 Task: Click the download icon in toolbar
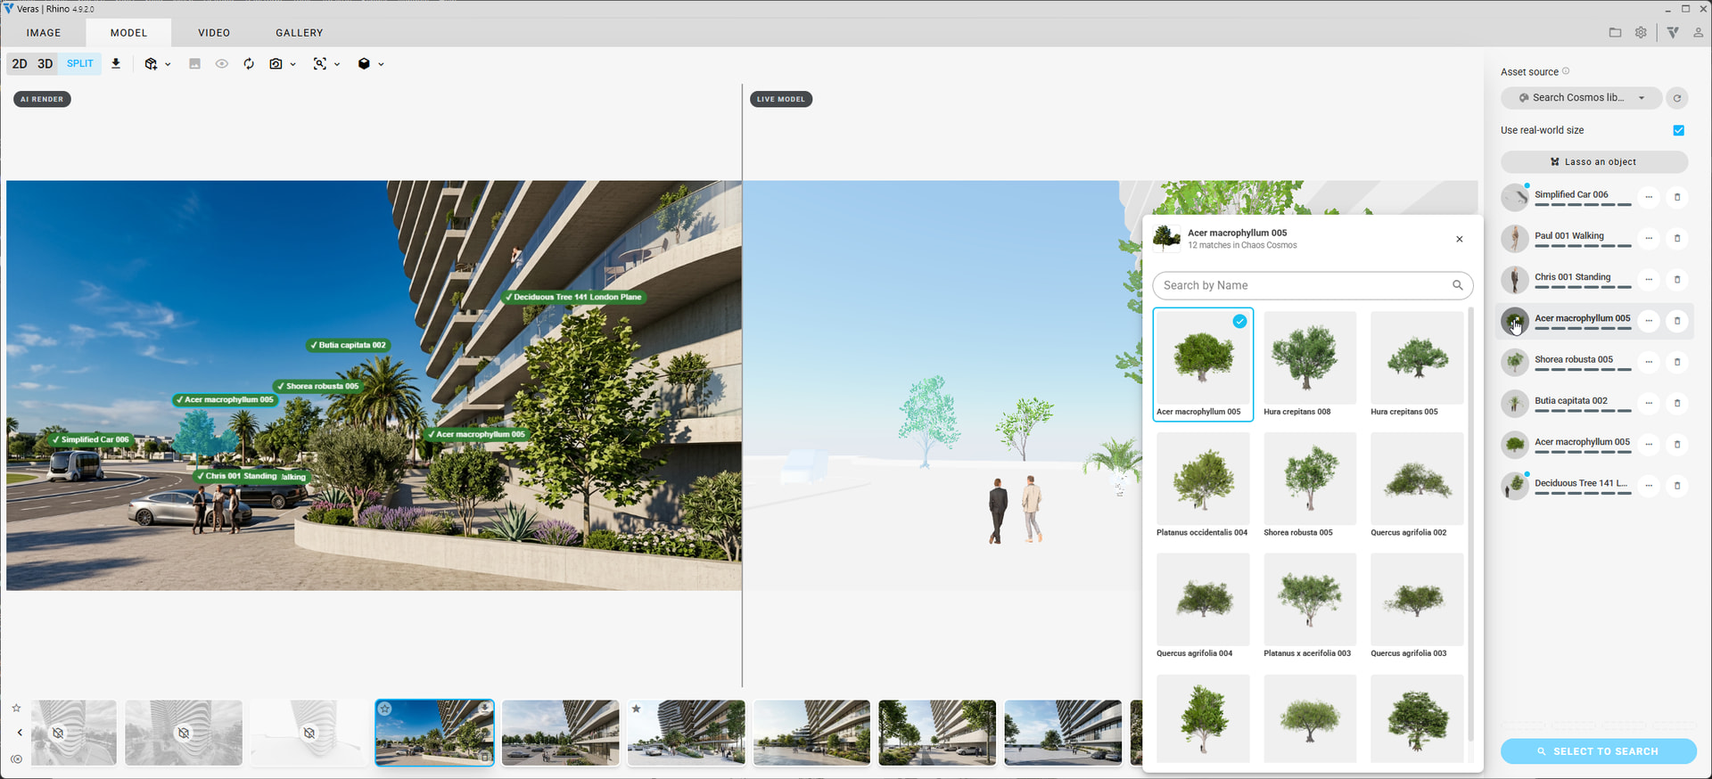click(x=116, y=63)
